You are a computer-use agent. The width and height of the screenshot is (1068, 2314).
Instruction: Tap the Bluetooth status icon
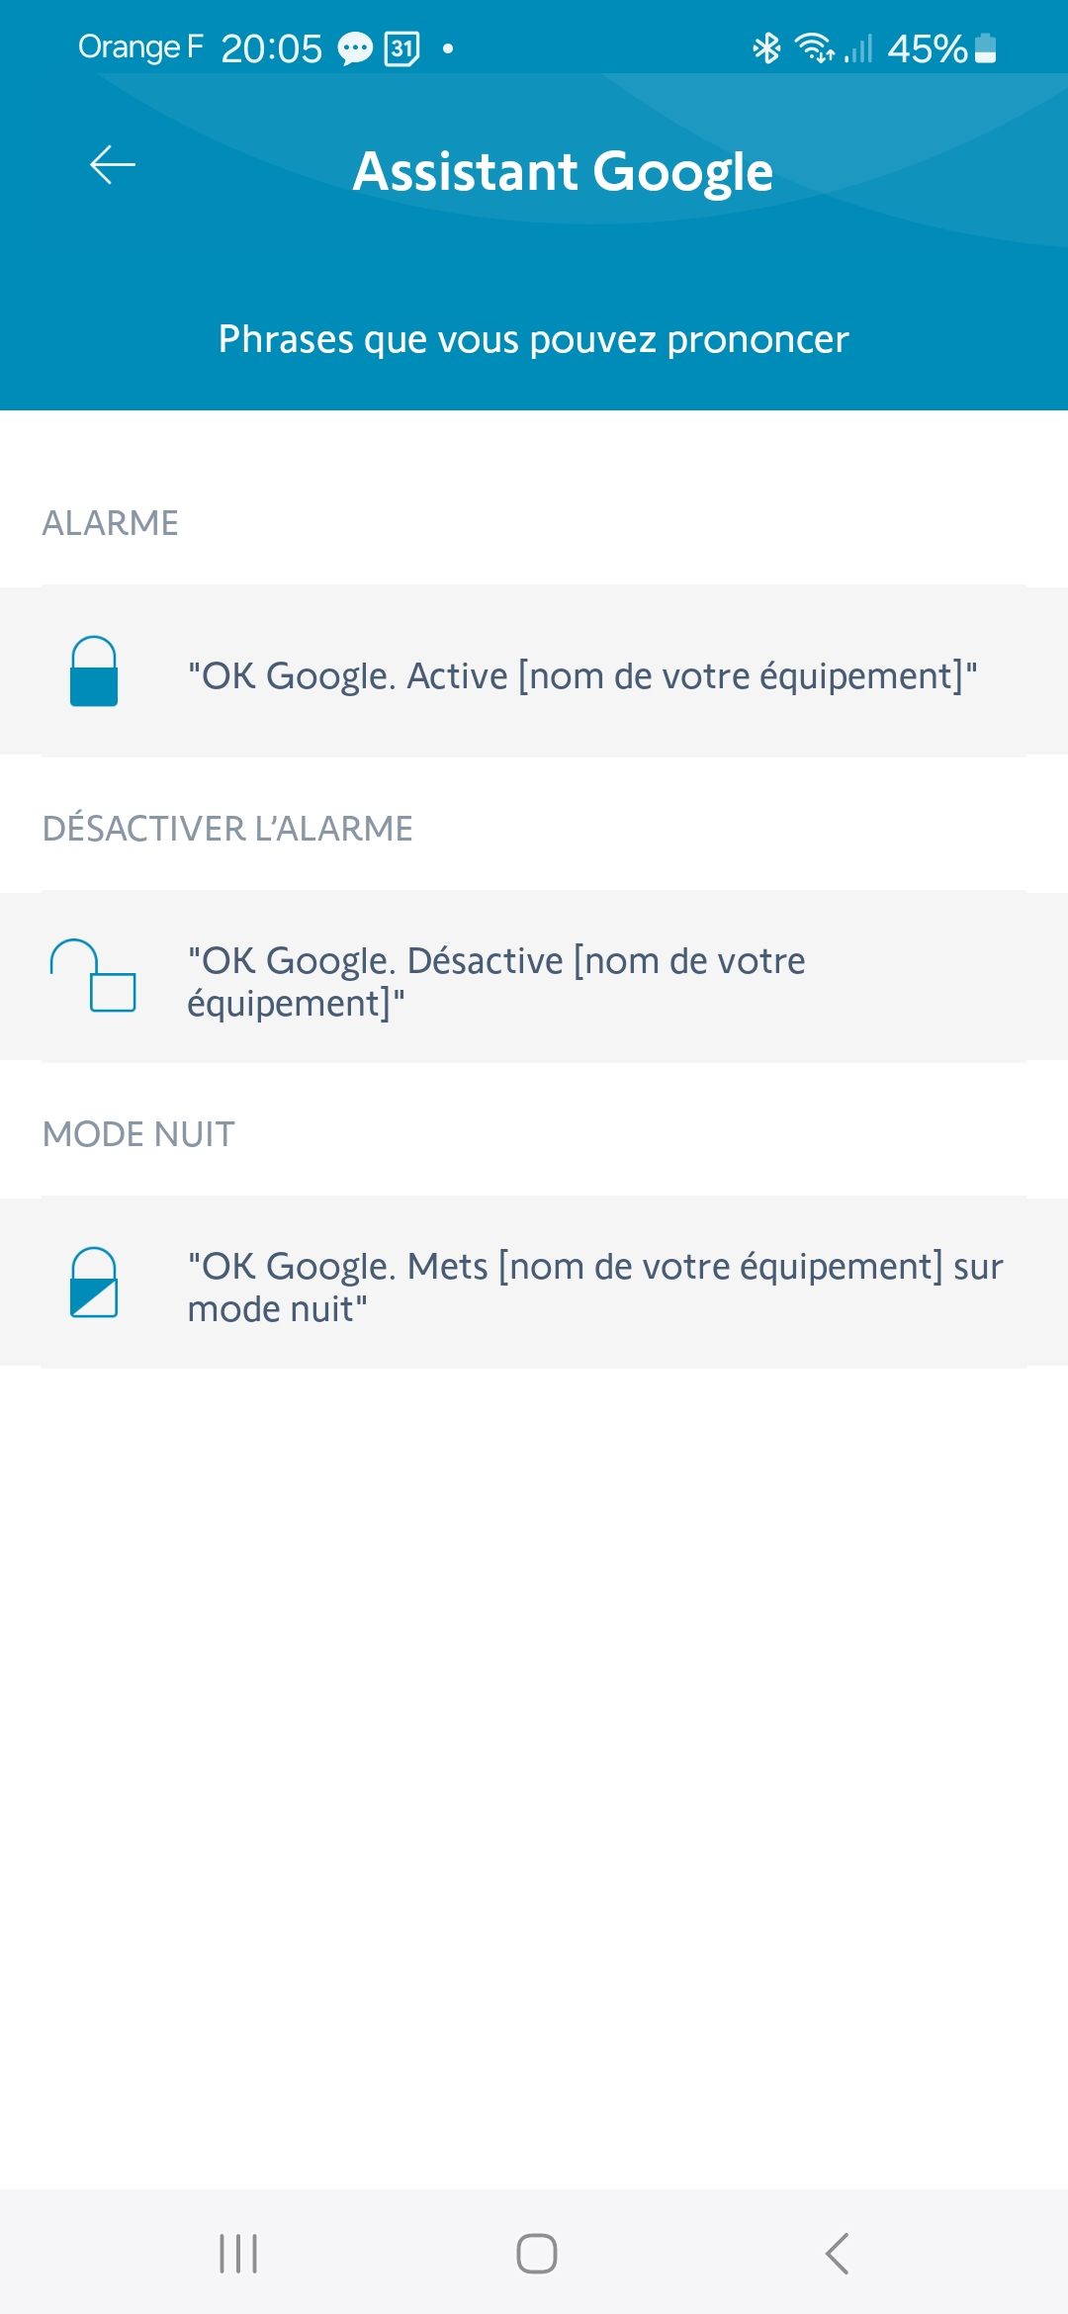click(766, 47)
